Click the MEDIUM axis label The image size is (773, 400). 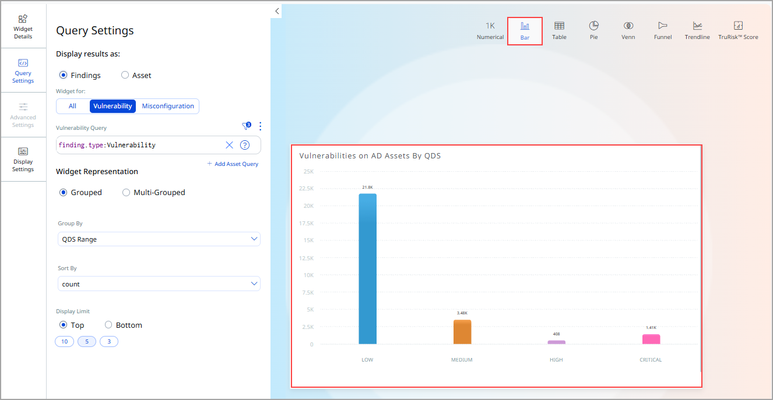[462, 360]
